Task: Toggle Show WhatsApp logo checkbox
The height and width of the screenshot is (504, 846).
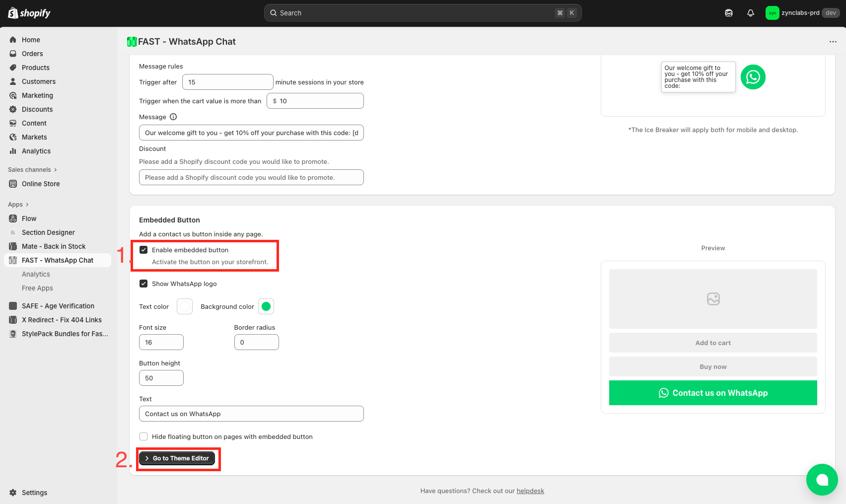Action: [x=143, y=284]
